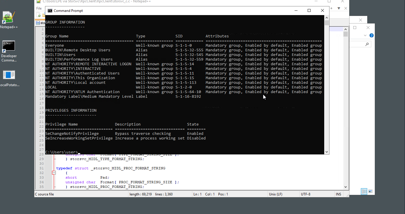This screenshot has width=405, height=214.
Task: Click 'SeChangeNotifyPrivilege' privilege name
Action: coord(72,134)
